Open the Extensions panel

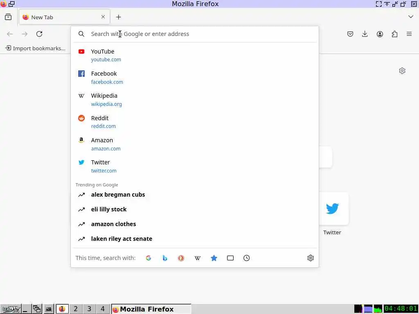click(x=394, y=34)
